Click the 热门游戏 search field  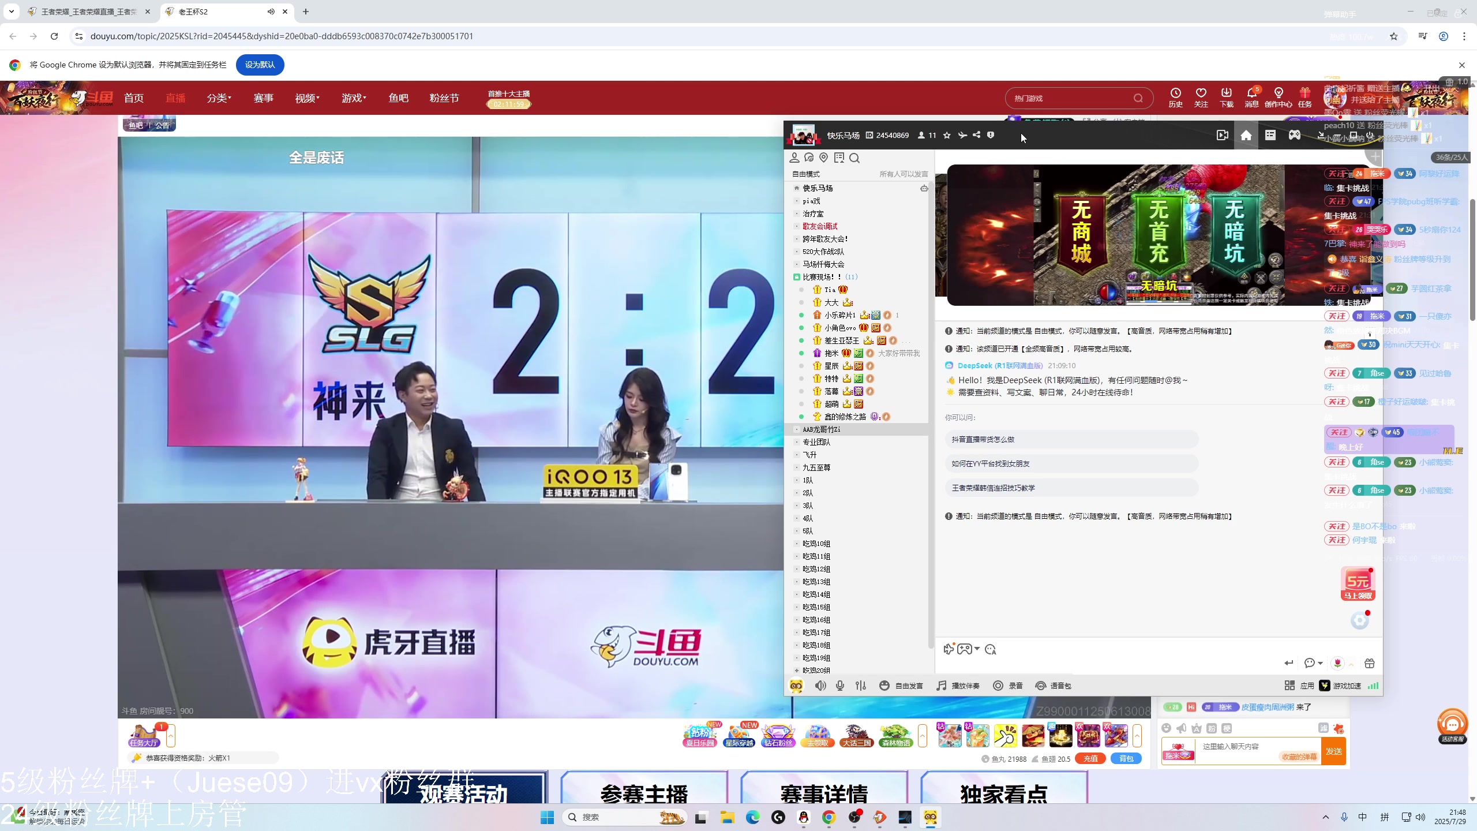pyautogui.click(x=1079, y=98)
